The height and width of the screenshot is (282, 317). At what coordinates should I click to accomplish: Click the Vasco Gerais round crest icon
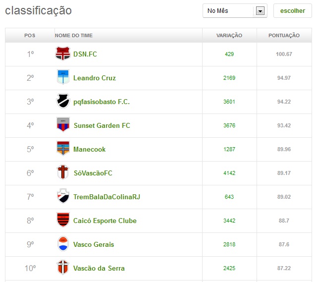(63, 244)
